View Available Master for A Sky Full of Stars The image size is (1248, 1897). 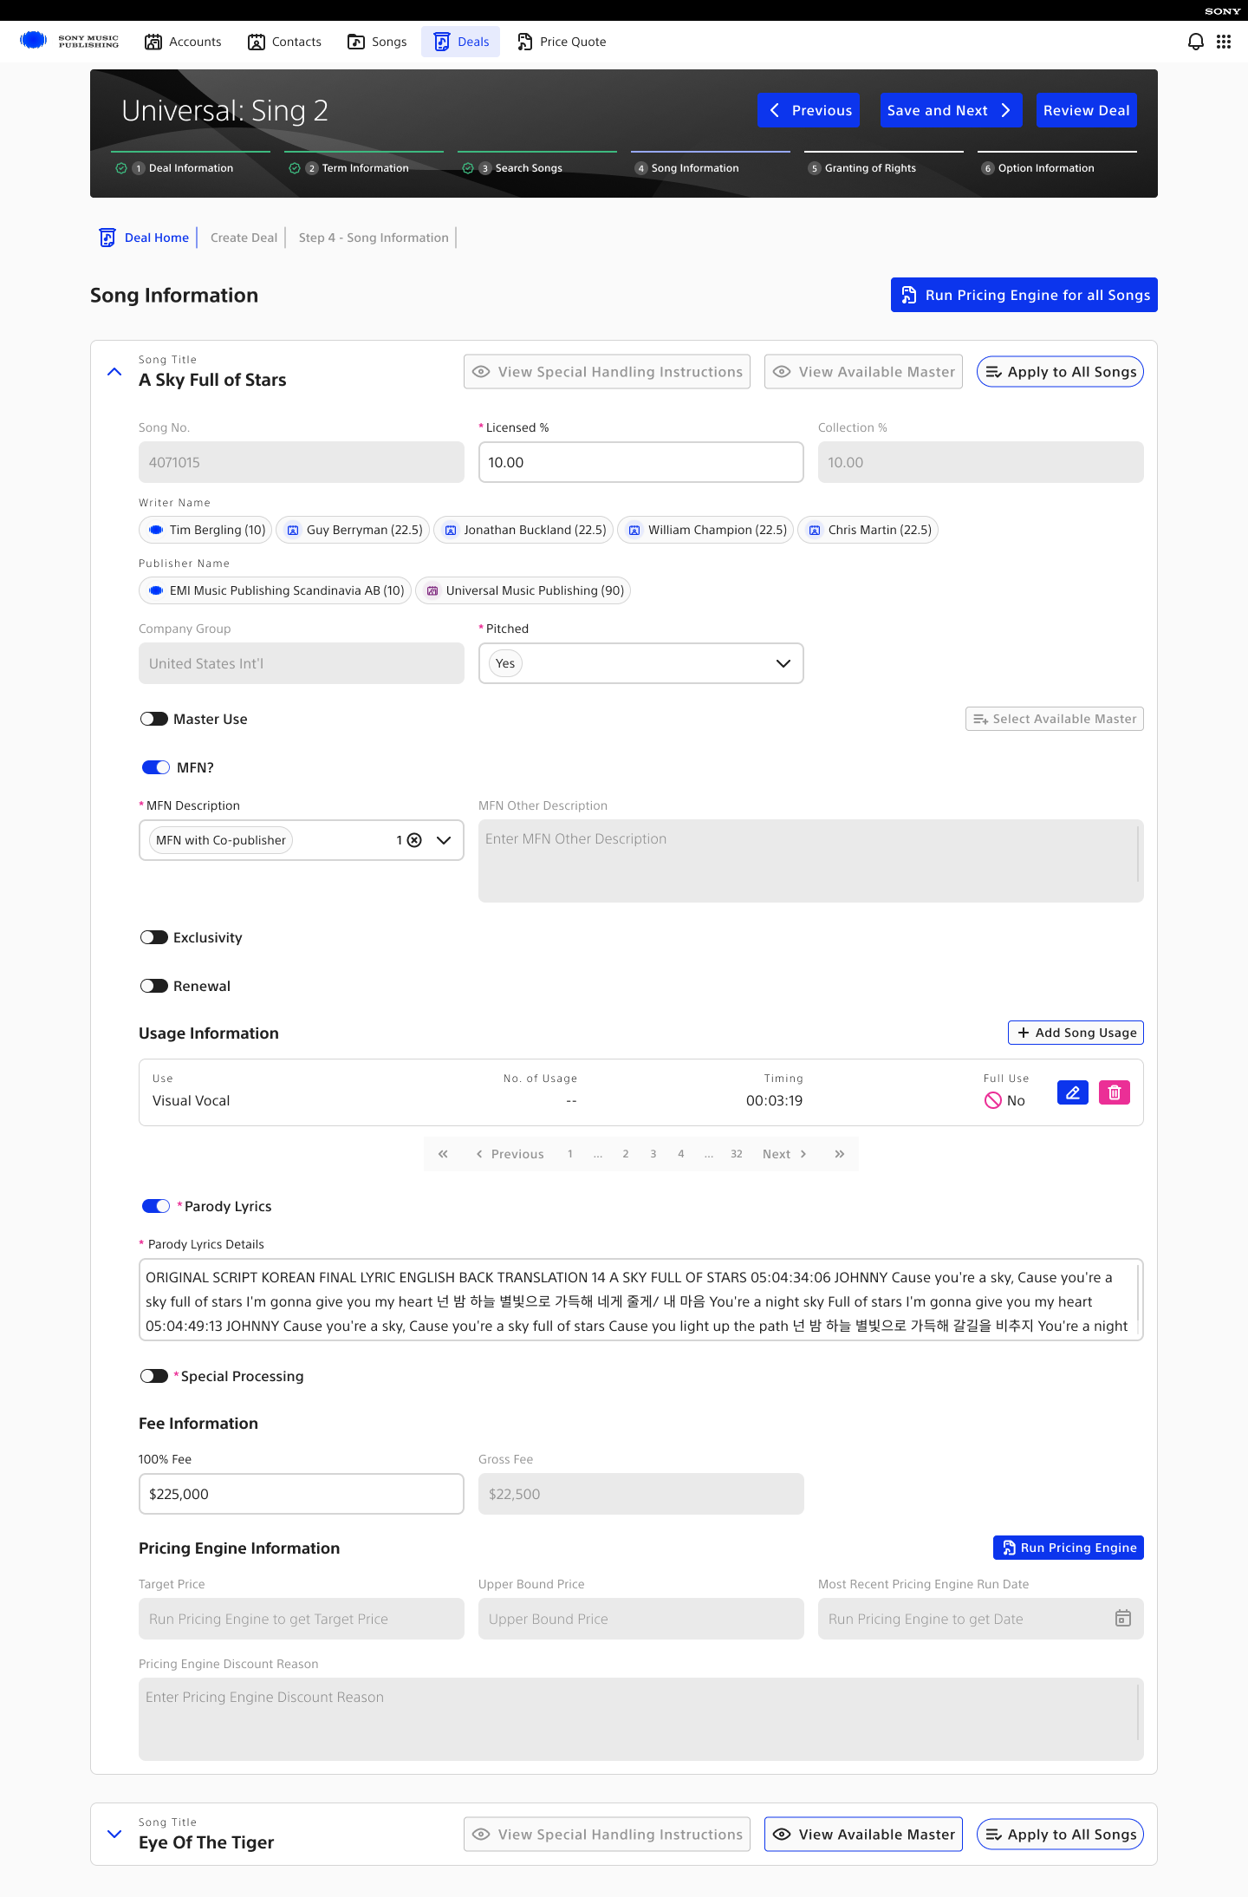(x=863, y=372)
